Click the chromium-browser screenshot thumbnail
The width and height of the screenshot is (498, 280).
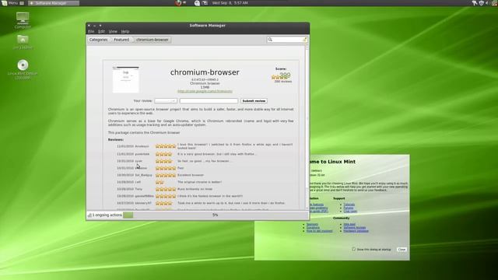pos(126,79)
